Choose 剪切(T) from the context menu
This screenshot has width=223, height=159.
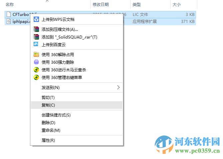click(x=77, y=97)
